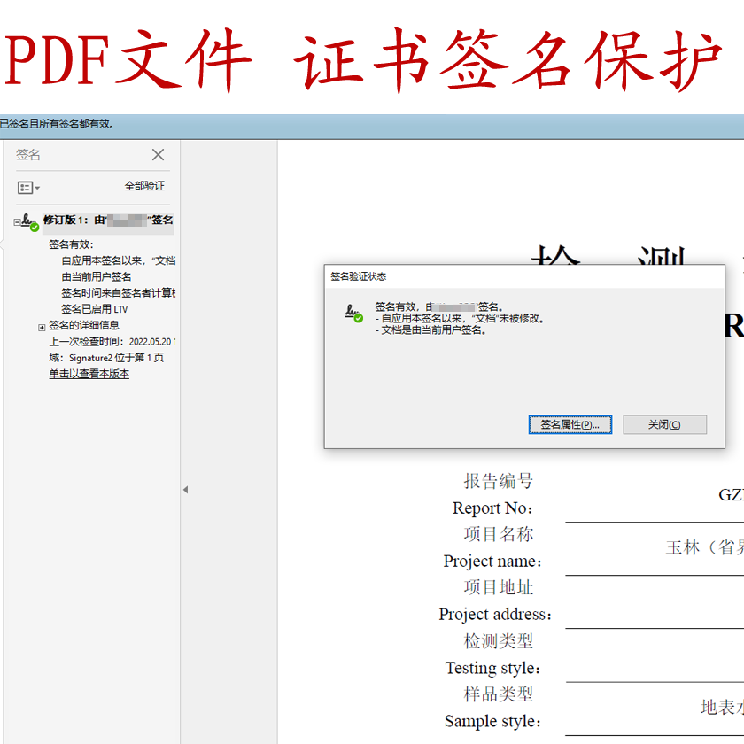Click the 关闭(C) button in dialog
Image resolution: width=744 pixels, height=744 pixels.
(664, 424)
